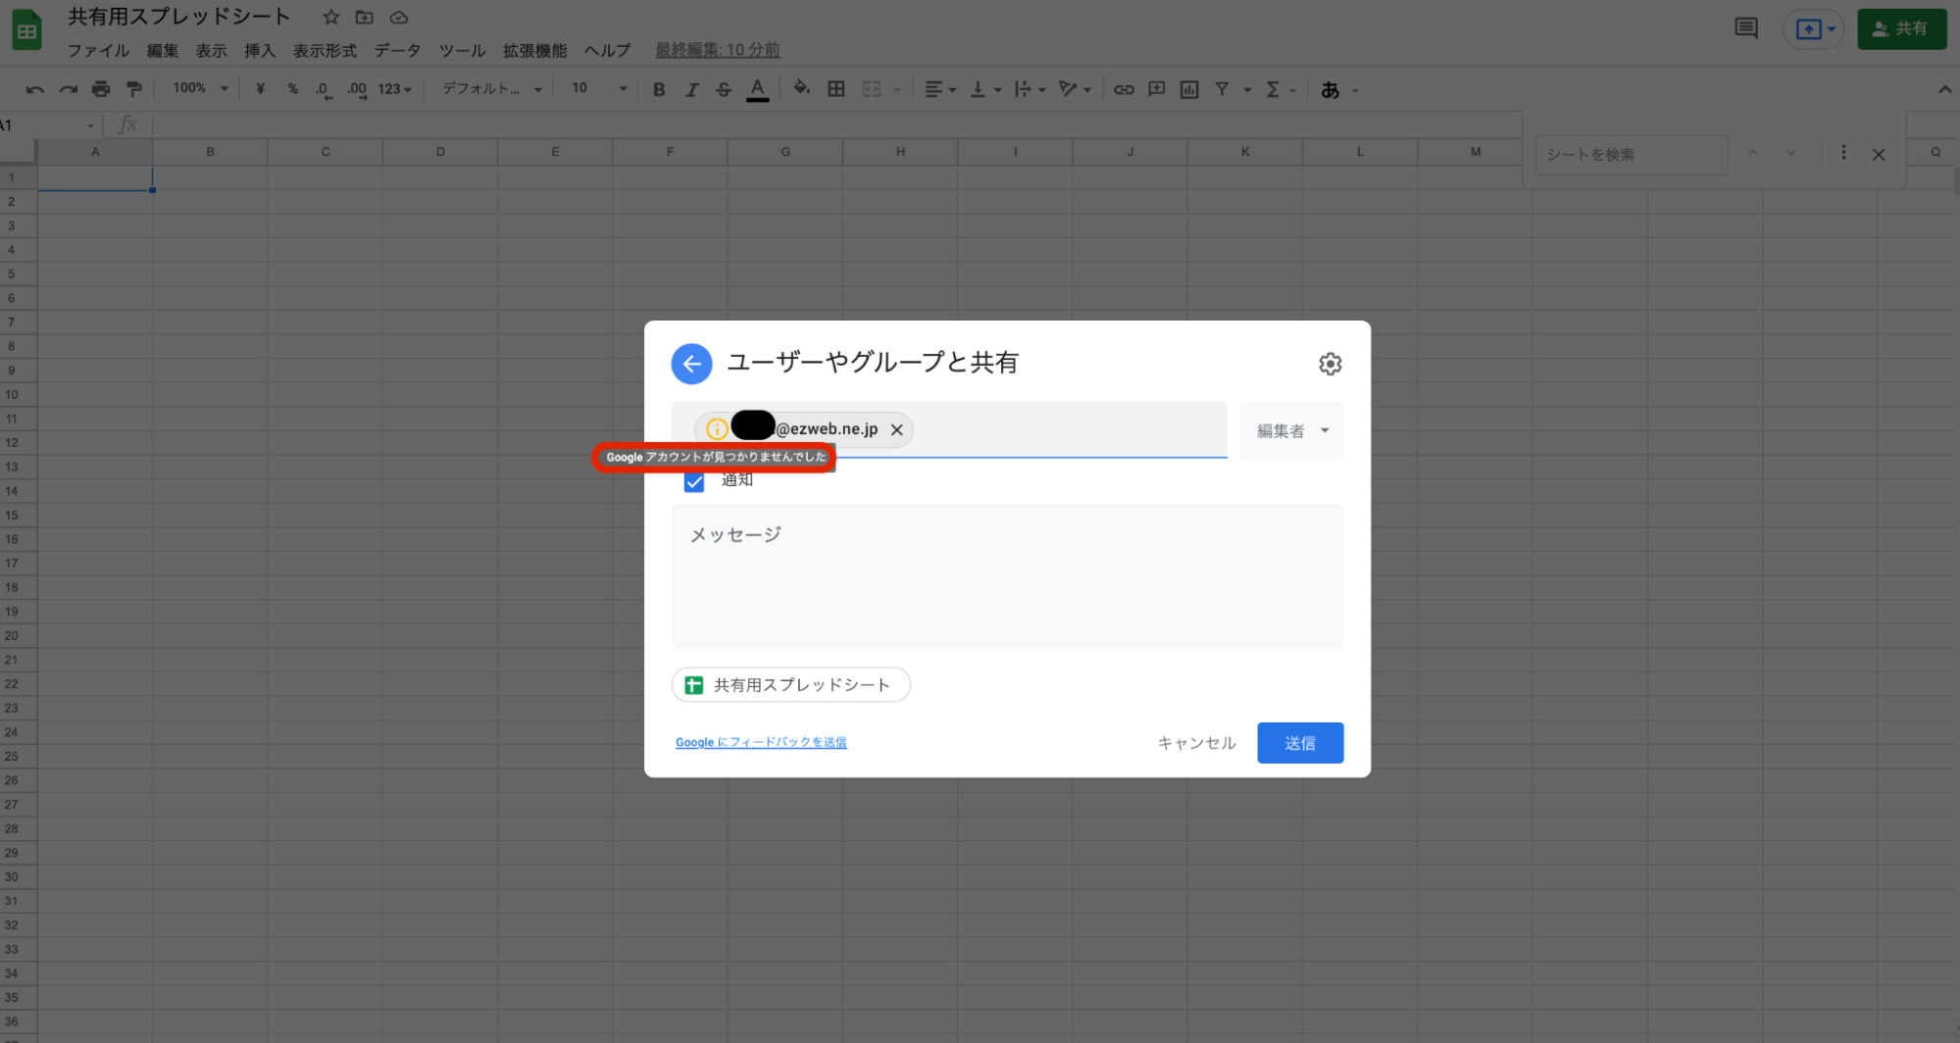Open horizontal align dropdown
This screenshot has height=1043, width=1960.
coord(940,89)
